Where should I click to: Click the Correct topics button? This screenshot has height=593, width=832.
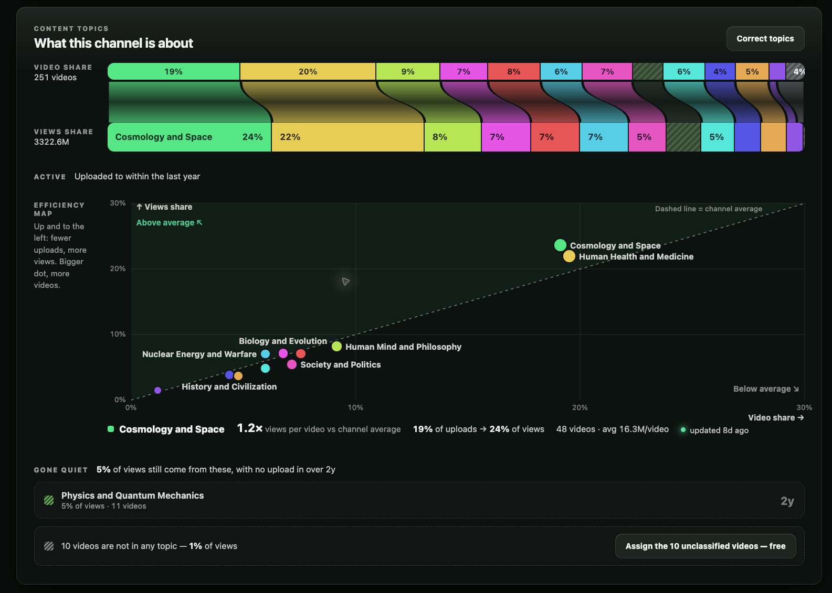coord(765,39)
